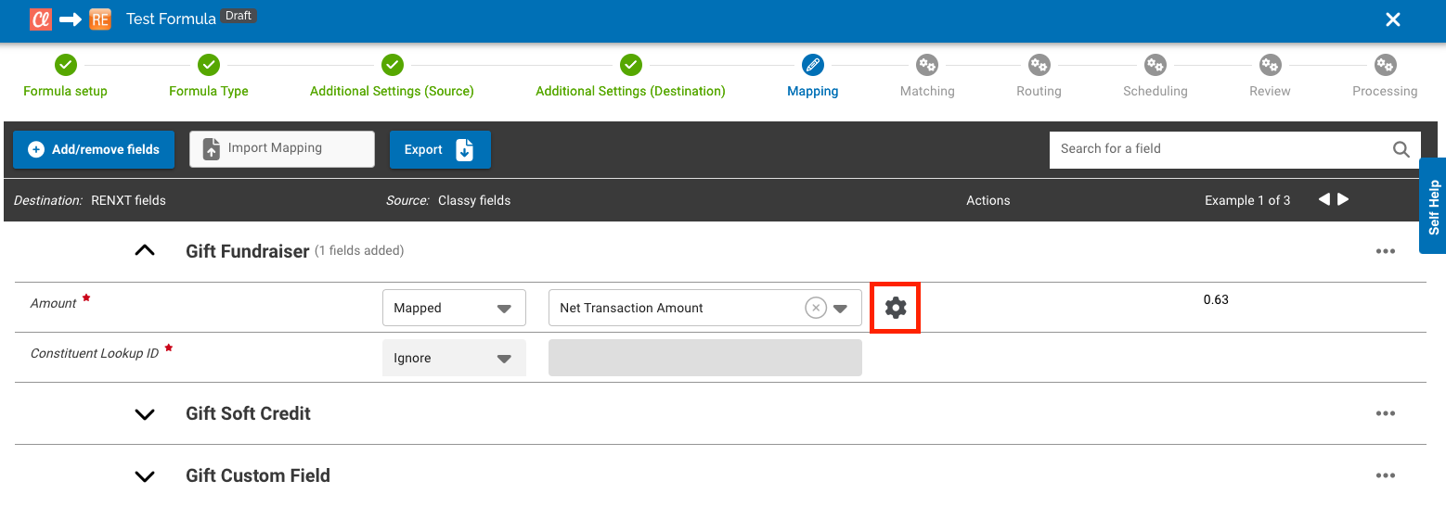Open Gift Custom Field three-dot menu

pyautogui.click(x=1385, y=475)
